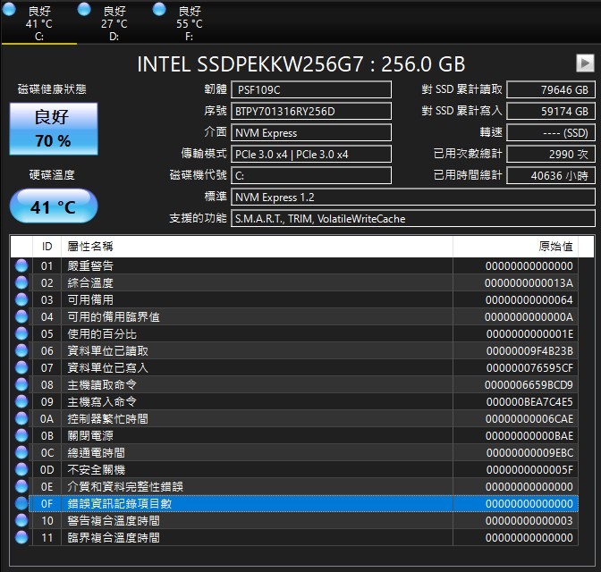
Task: Click the 良好 70 % health status button
Action: (53, 129)
